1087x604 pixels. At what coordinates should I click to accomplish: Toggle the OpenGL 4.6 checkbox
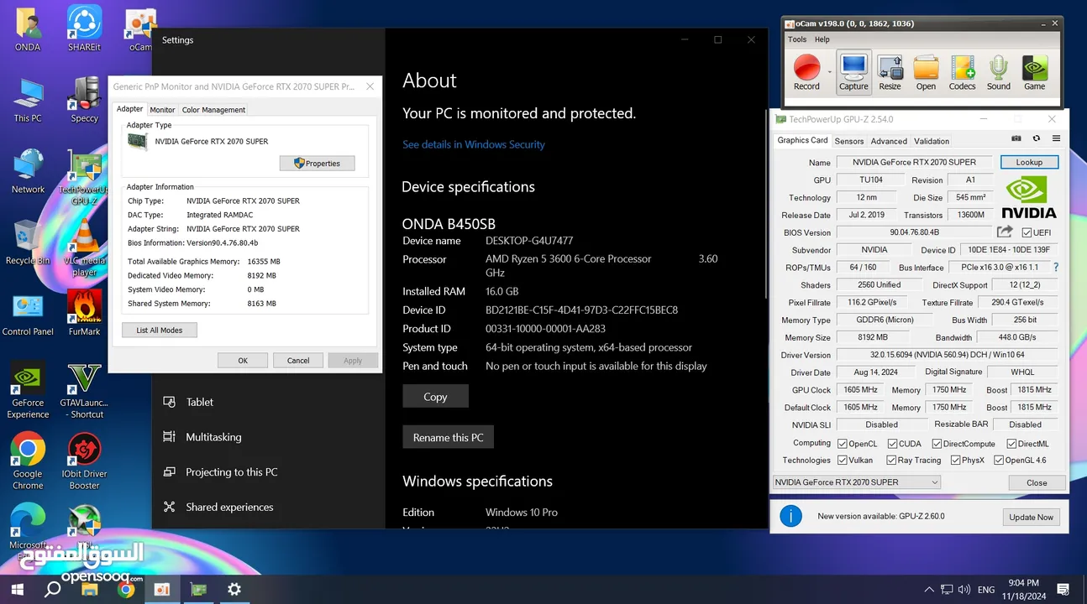[998, 460]
